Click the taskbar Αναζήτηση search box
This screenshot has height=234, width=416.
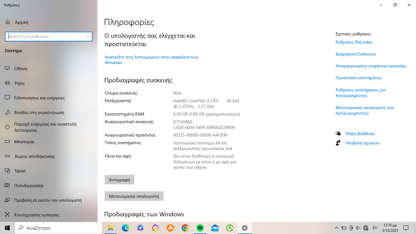(58, 228)
